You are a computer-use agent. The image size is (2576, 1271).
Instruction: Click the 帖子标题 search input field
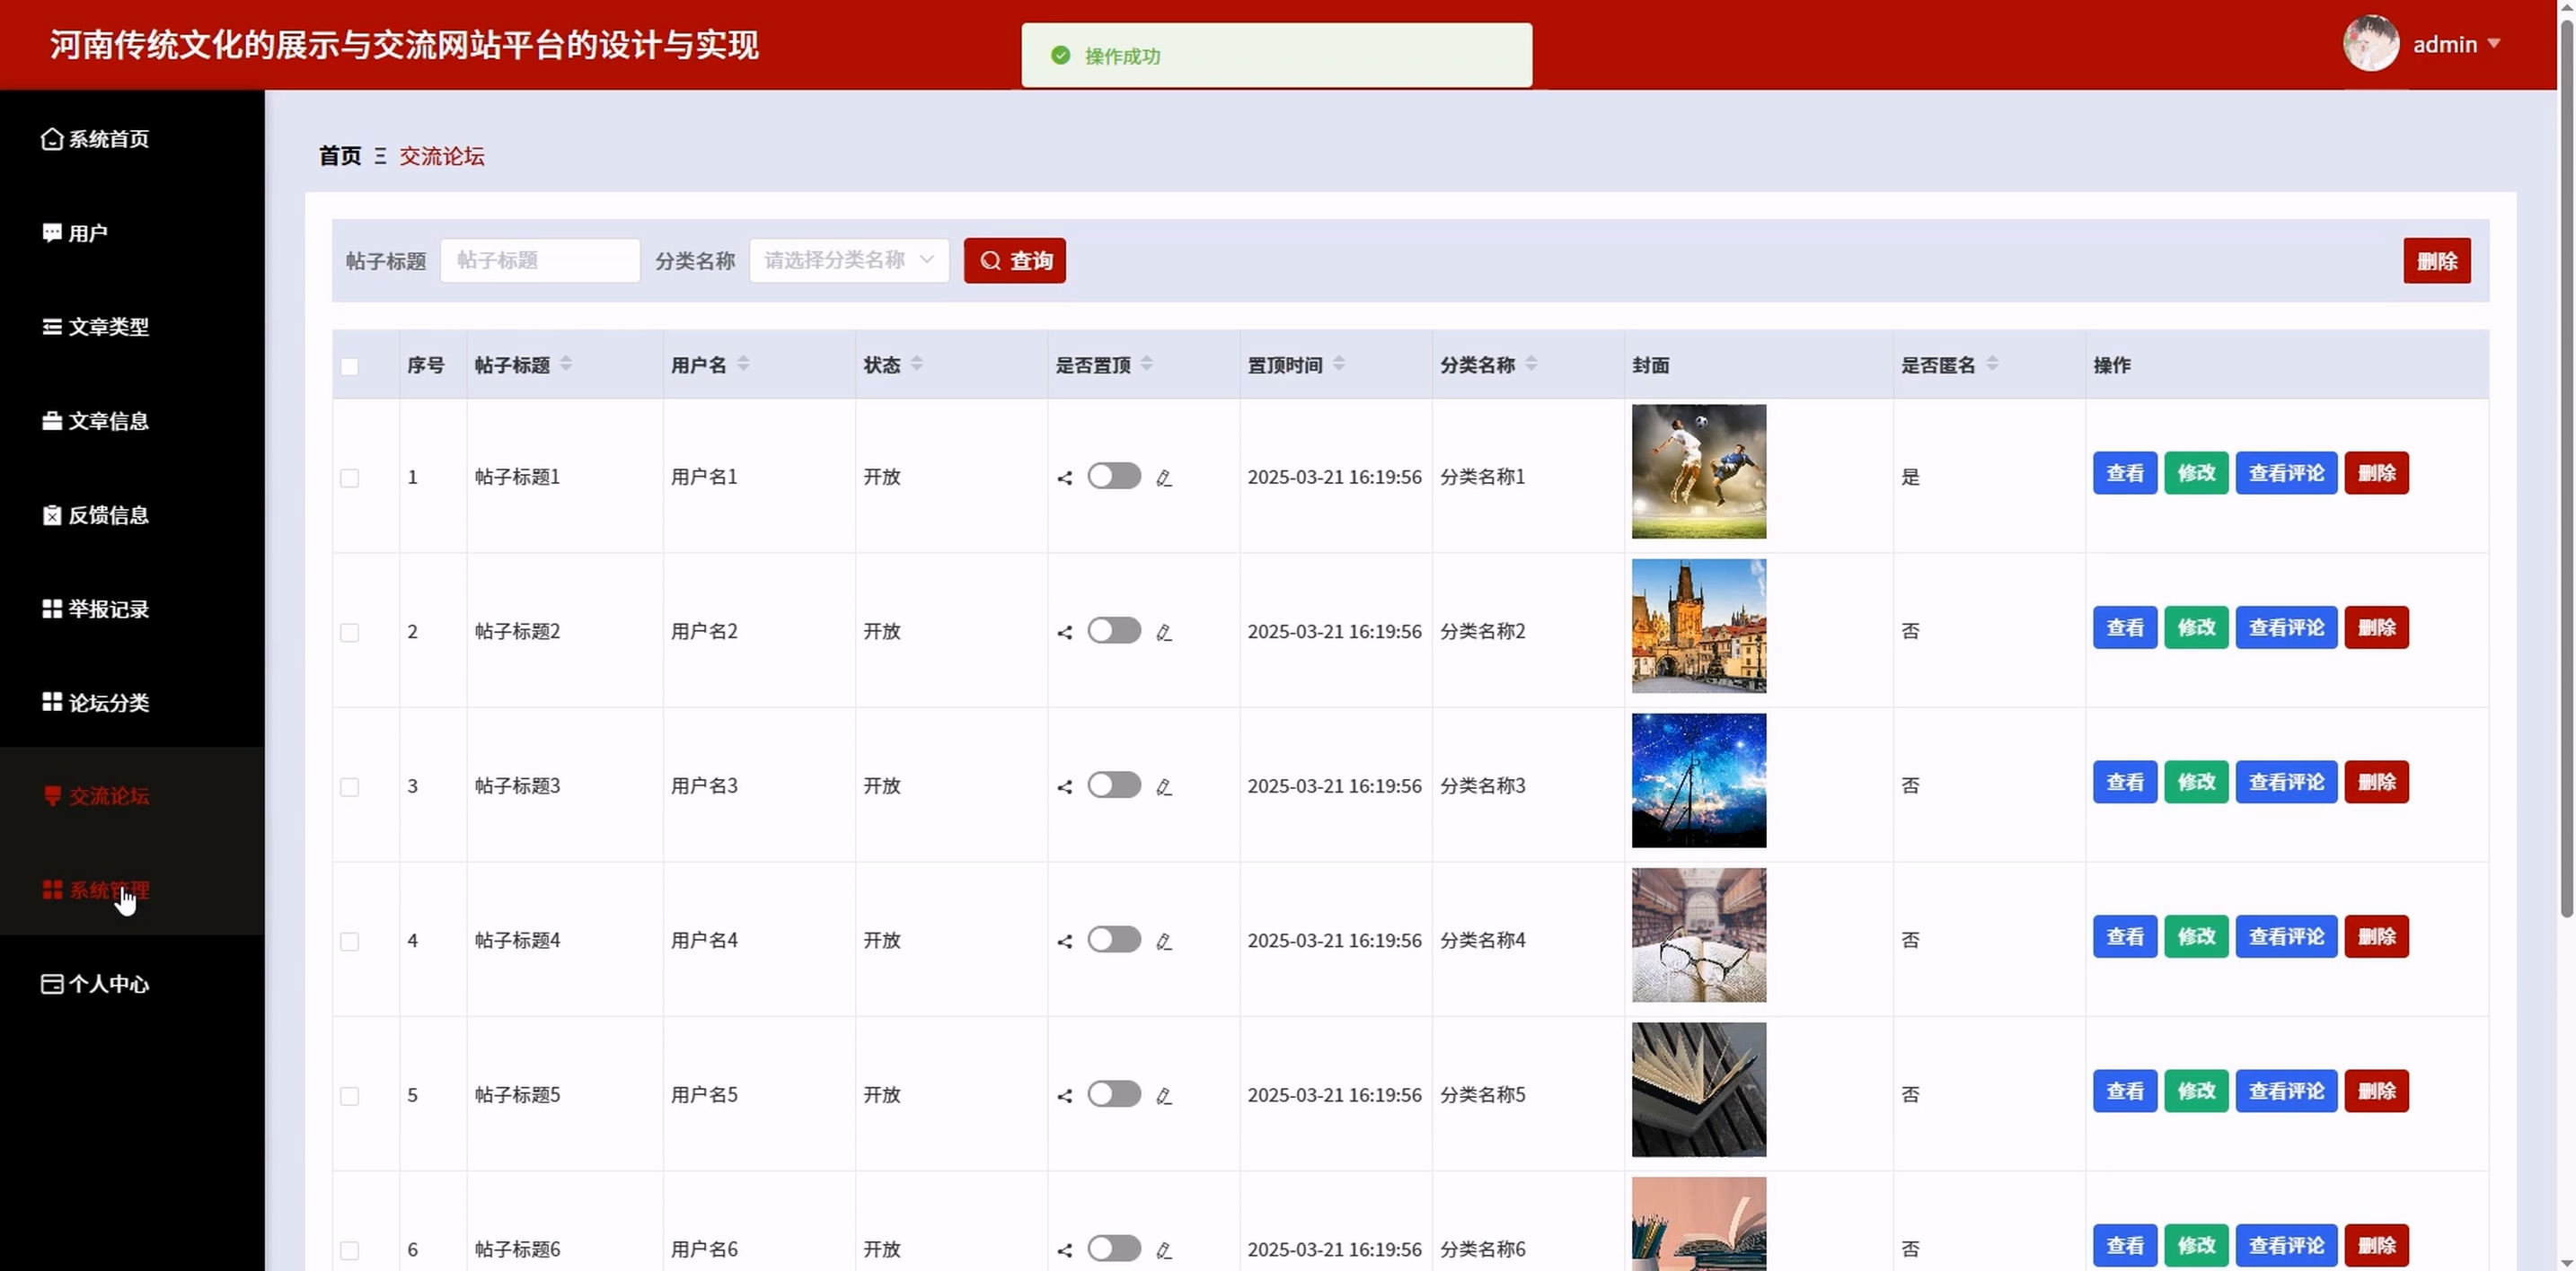[539, 261]
